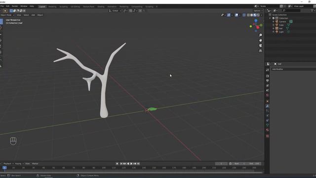Switch to the UV Editing workspace tab
This screenshot has width=316, height=178.
(x=75, y=6)
